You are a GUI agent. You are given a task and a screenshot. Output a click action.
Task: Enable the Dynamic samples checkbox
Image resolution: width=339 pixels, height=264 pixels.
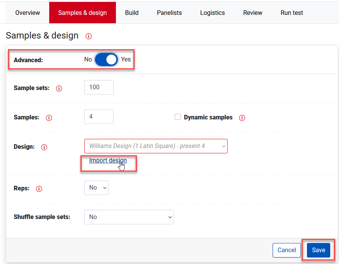(x=177, y=117)
